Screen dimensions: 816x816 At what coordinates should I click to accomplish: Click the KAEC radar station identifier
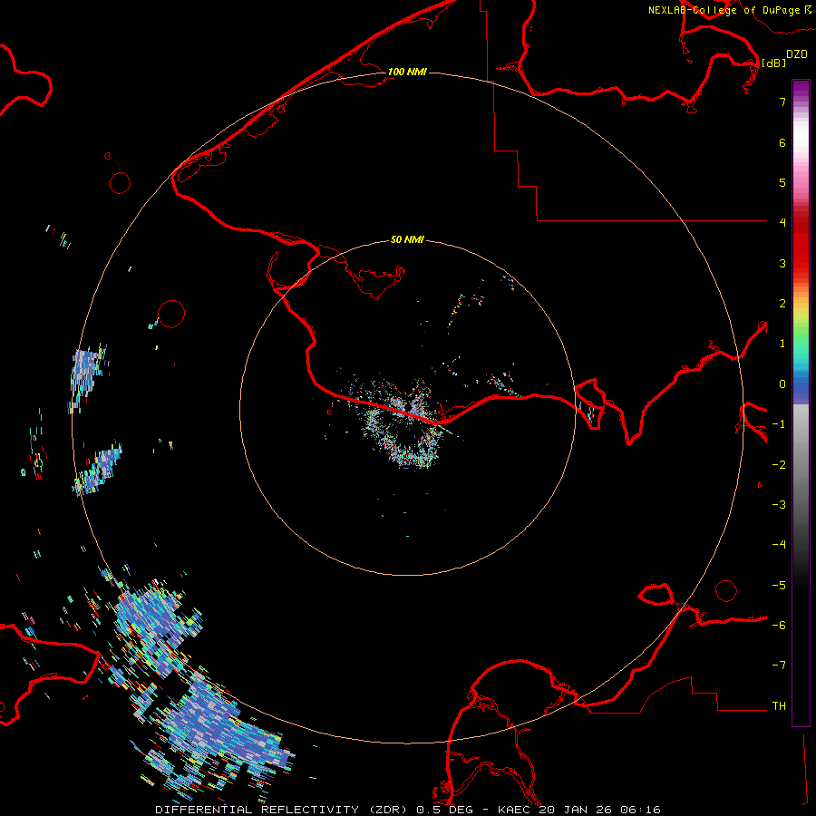[514, 810]
